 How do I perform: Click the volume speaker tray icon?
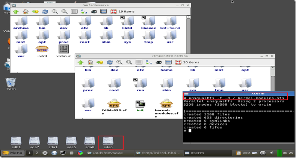click(x=272, y=153)
